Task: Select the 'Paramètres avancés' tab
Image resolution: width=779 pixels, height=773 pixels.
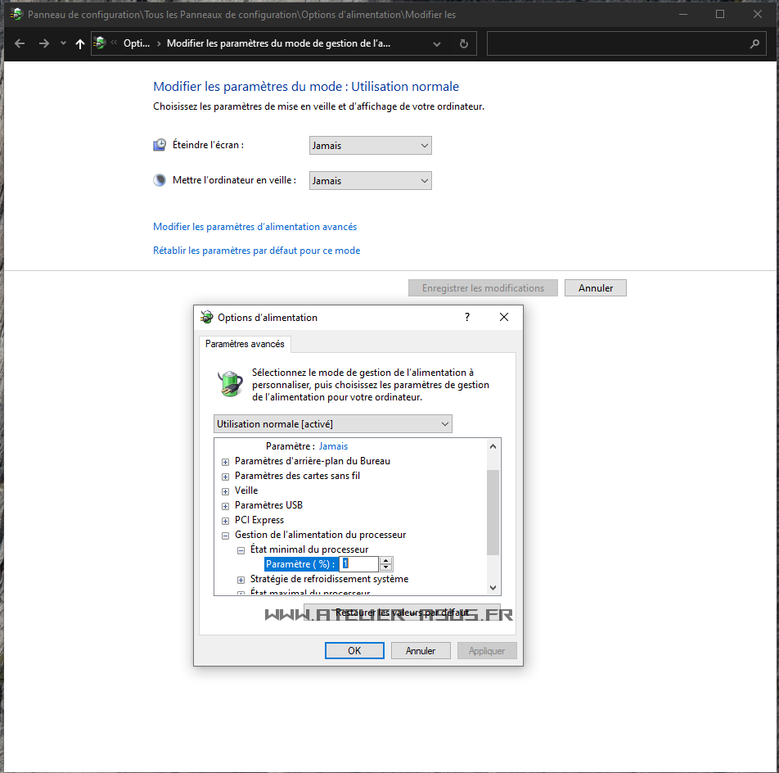Action: coord(245,344)
